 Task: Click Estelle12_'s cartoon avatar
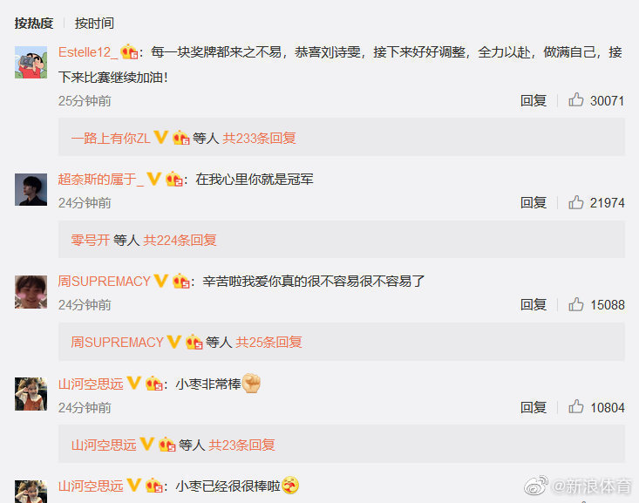coord(31,63)
